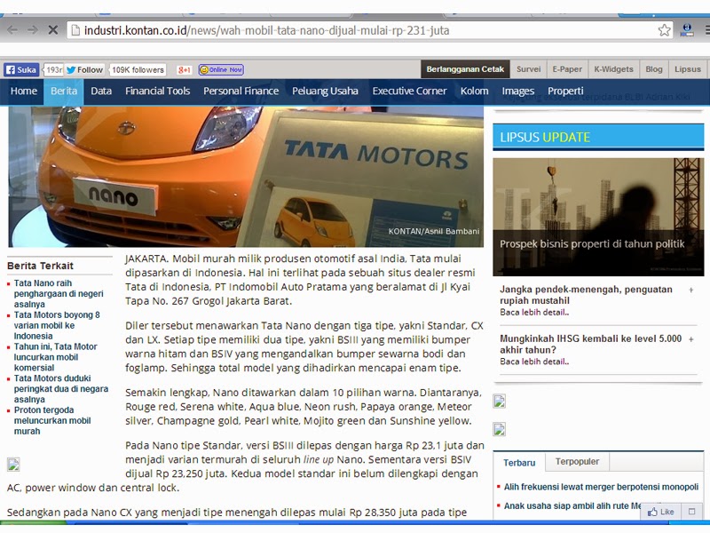Viewport: 710px width, 533px height.
Task: Open Alih frekuensi lewat merger headline
Action: 601,487
